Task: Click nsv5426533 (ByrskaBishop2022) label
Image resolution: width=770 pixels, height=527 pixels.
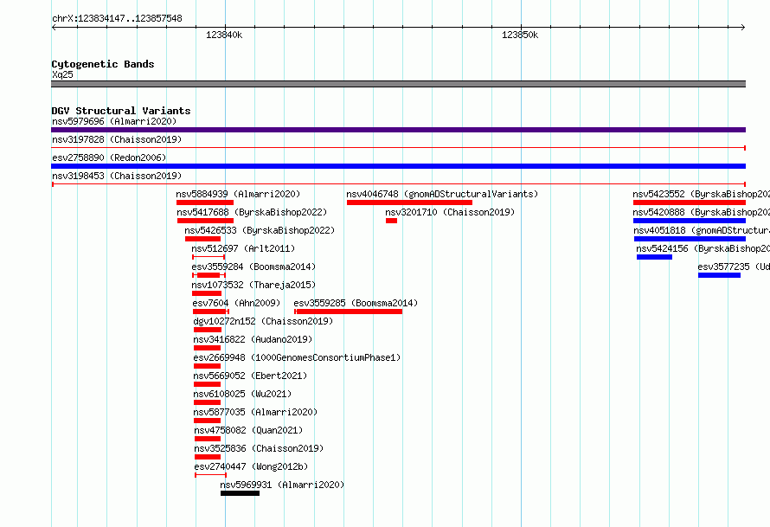Action: (x=260, y=230)
